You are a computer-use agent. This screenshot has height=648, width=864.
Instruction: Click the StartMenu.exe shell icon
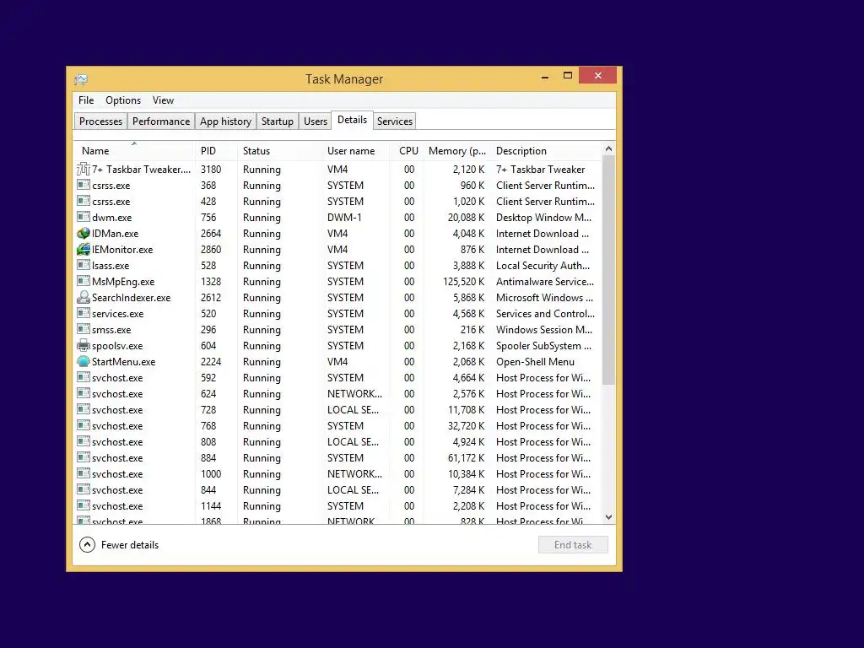(84, 361)
